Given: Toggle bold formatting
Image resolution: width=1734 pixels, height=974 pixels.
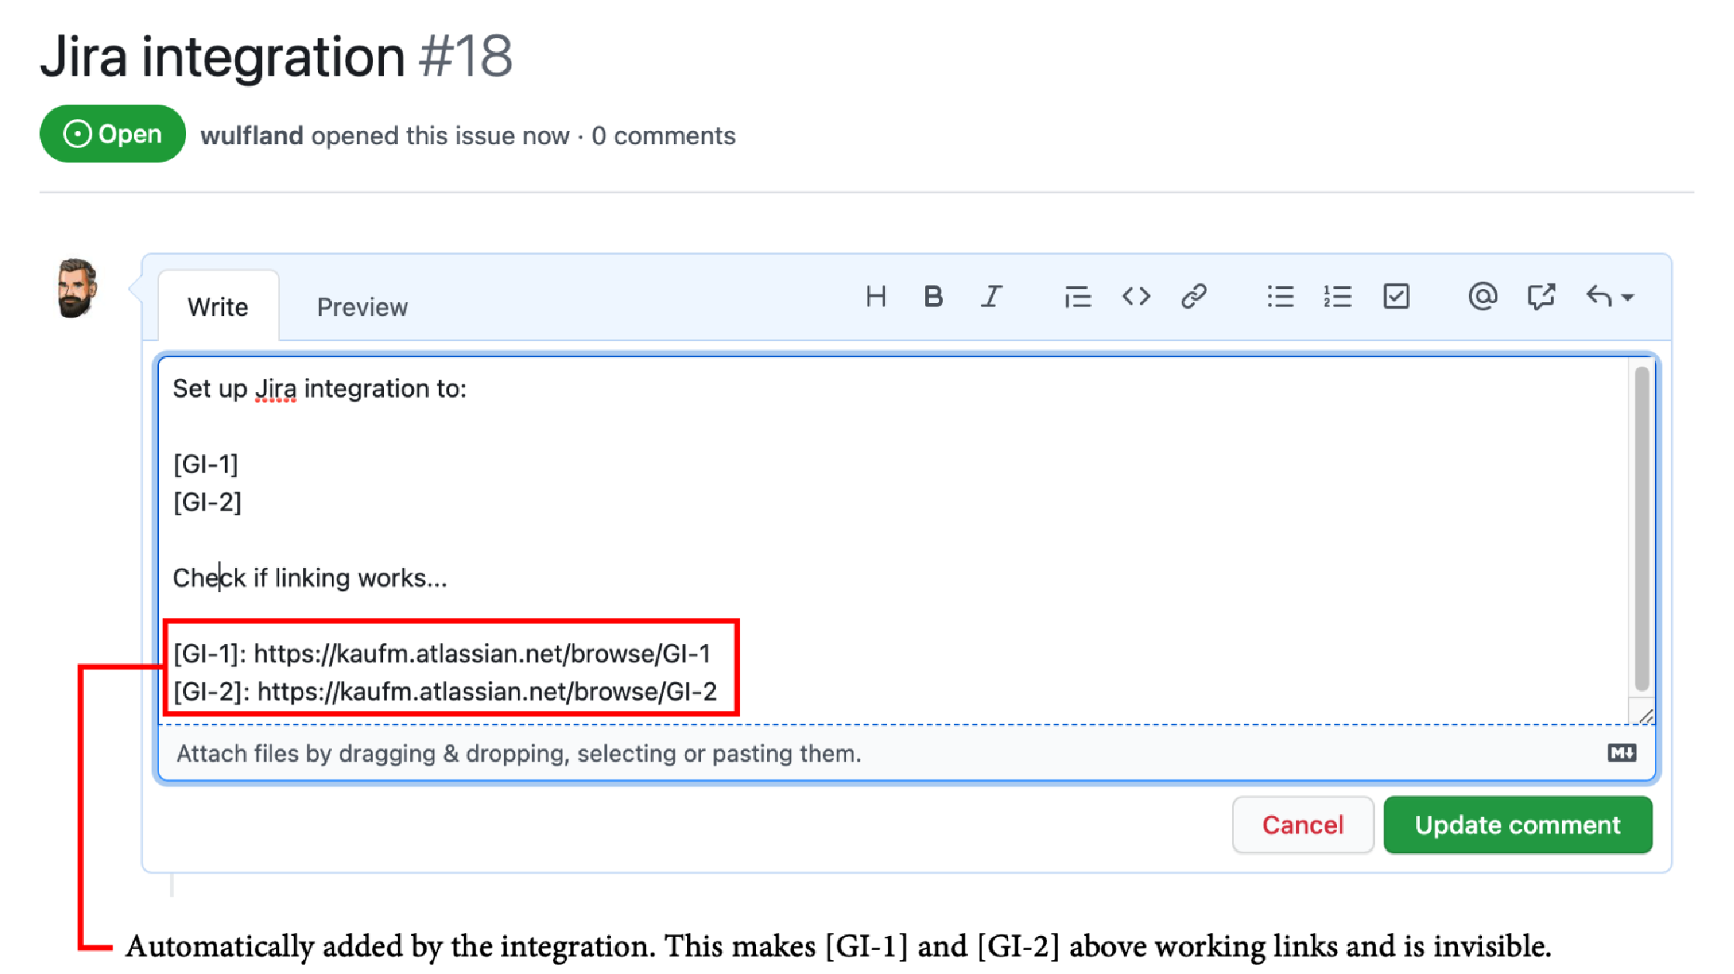Looking at the screenshot, I should 933,297.
